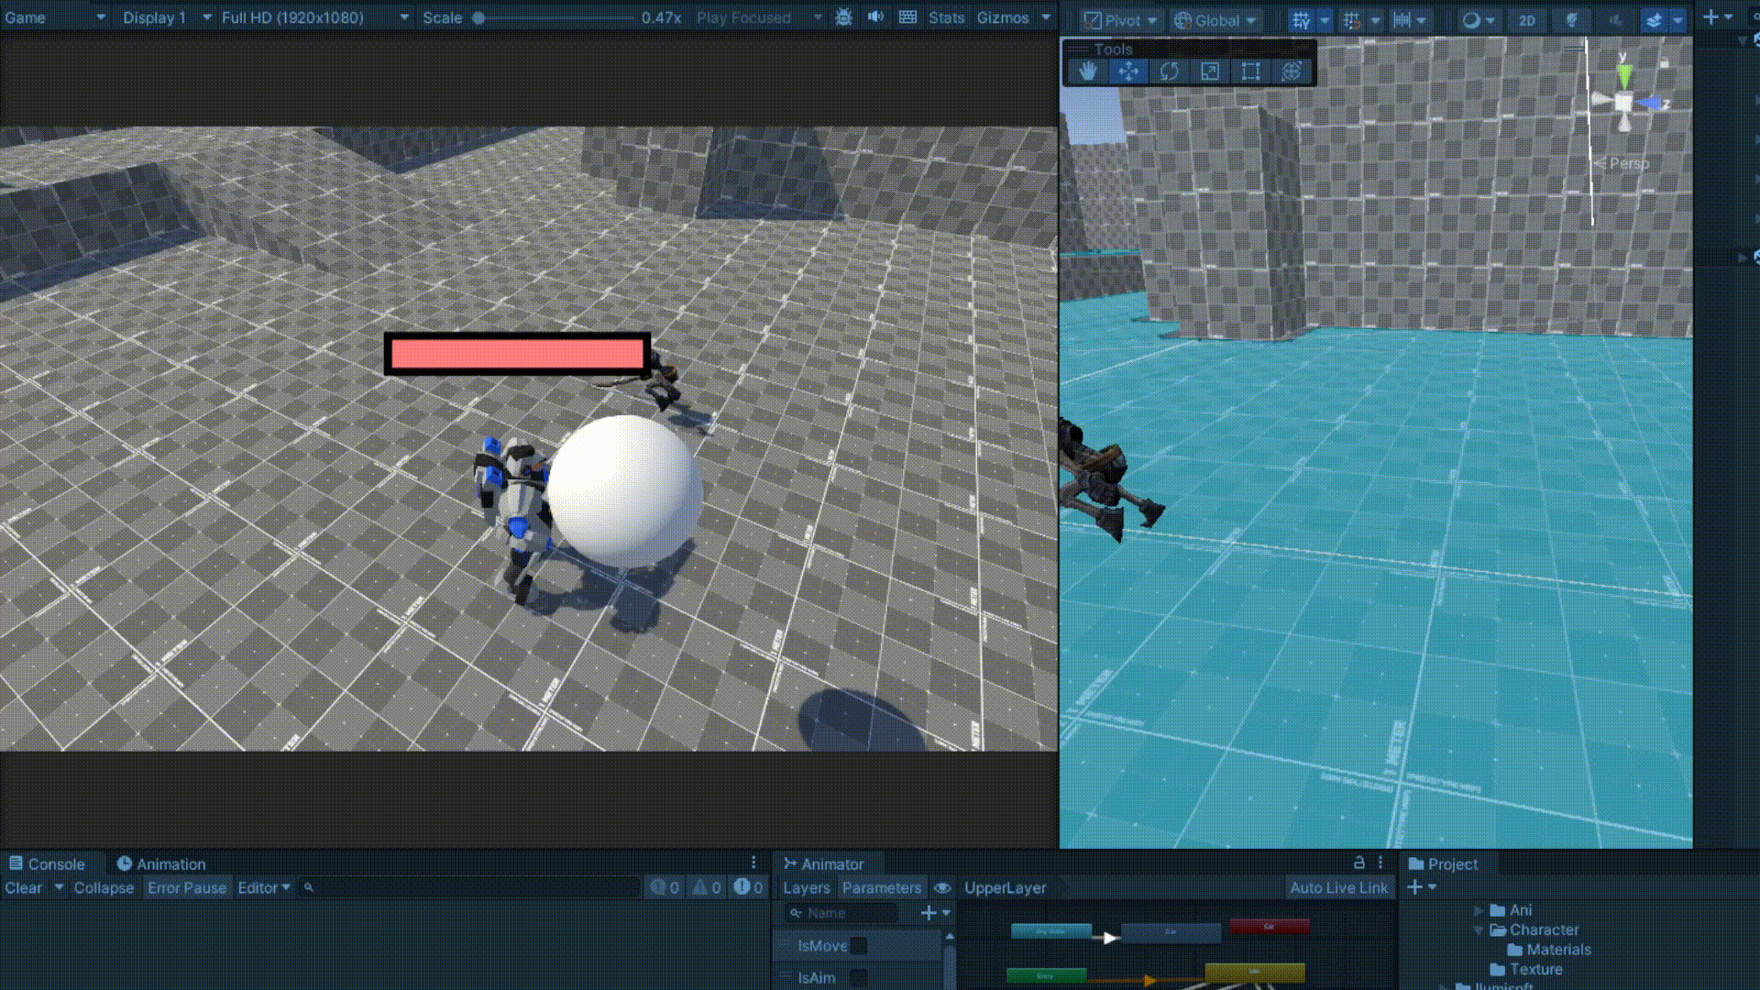Toggle 2D scene view mode
Viewport: 1760px width, 990px height.
coord(1526,20)
